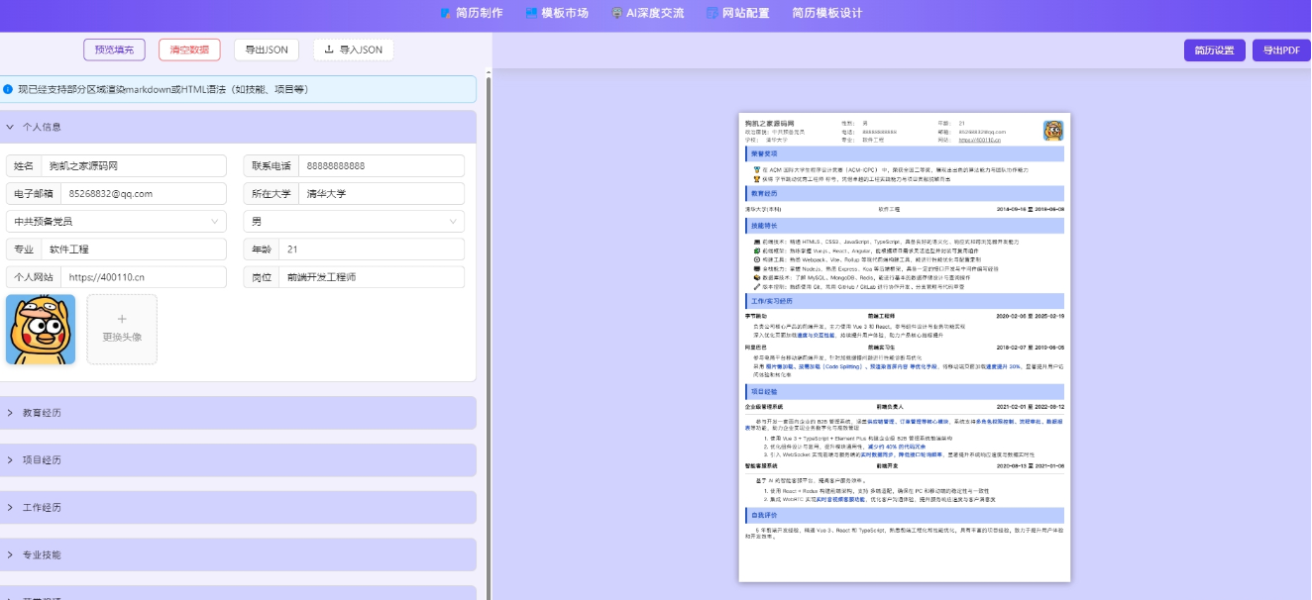This screenshot has width=1312, height=600.
Task: Open the political status dropdown 中共预备党员
Action: pyautogui.click(x=117, y=222)
